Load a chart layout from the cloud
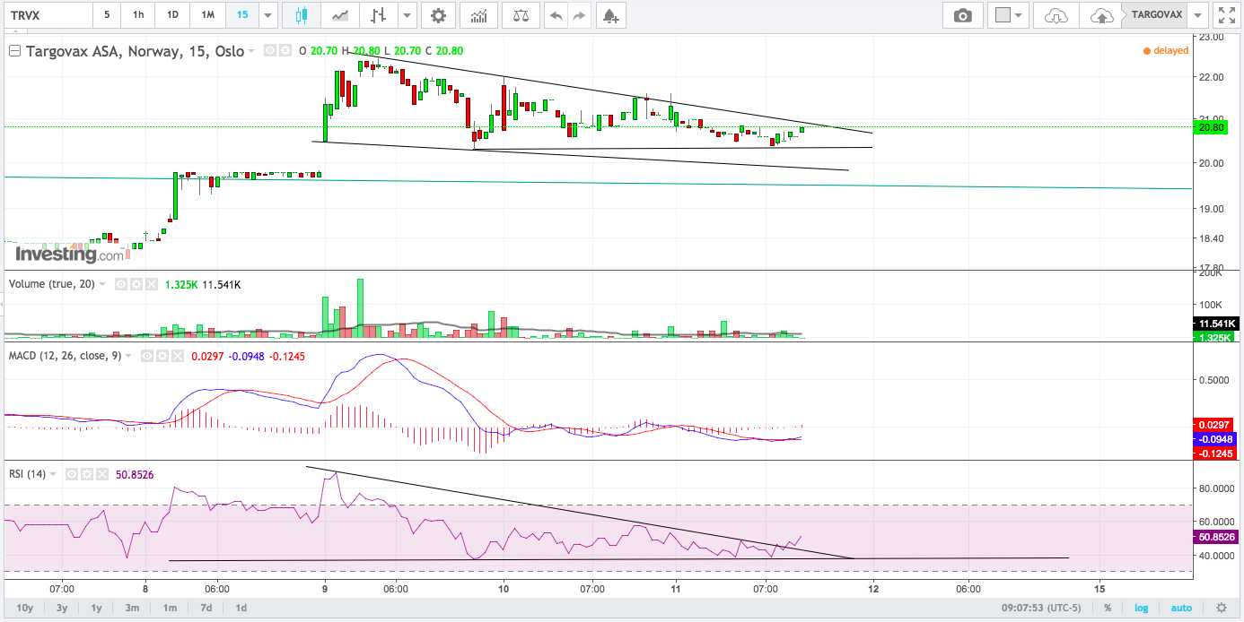Screen dimensions: 1244x622 (1056, 15)
